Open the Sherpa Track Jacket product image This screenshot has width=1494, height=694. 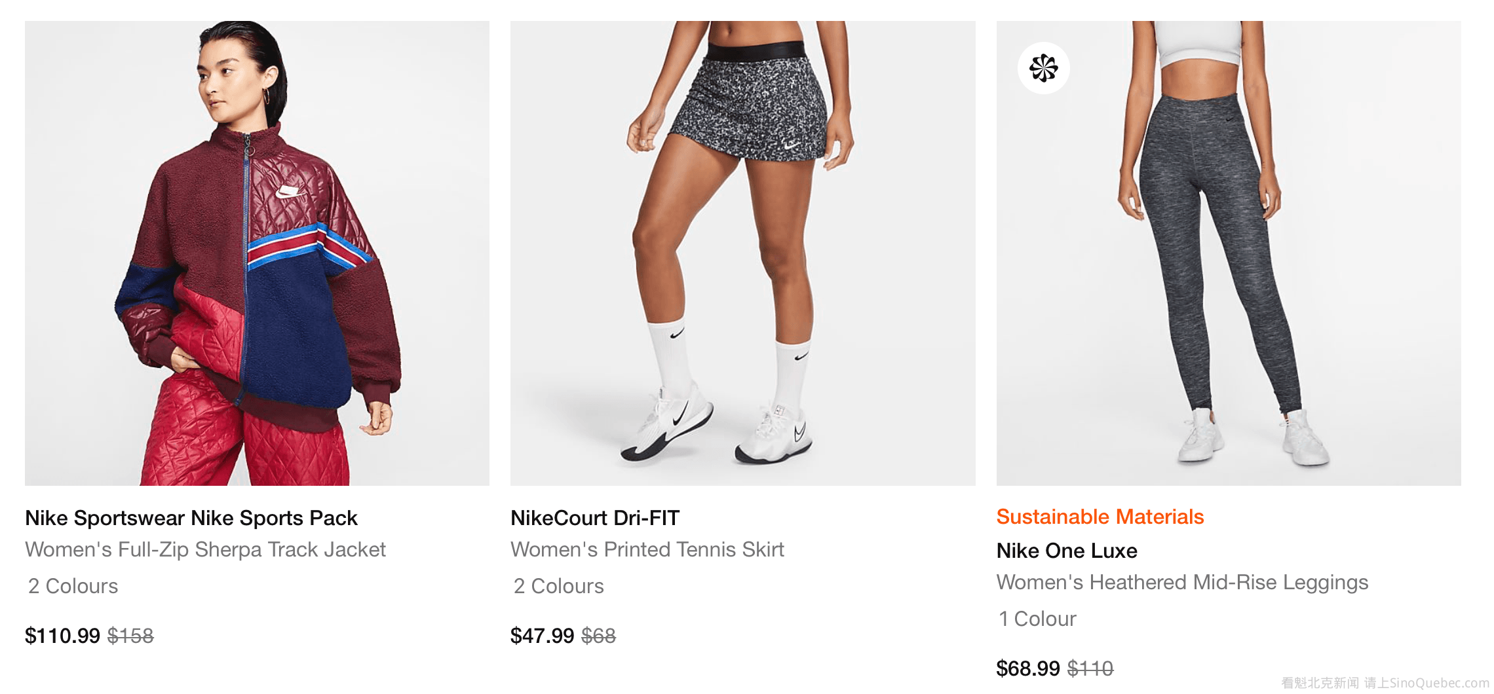pyautogui.click(x=257, y=253)
